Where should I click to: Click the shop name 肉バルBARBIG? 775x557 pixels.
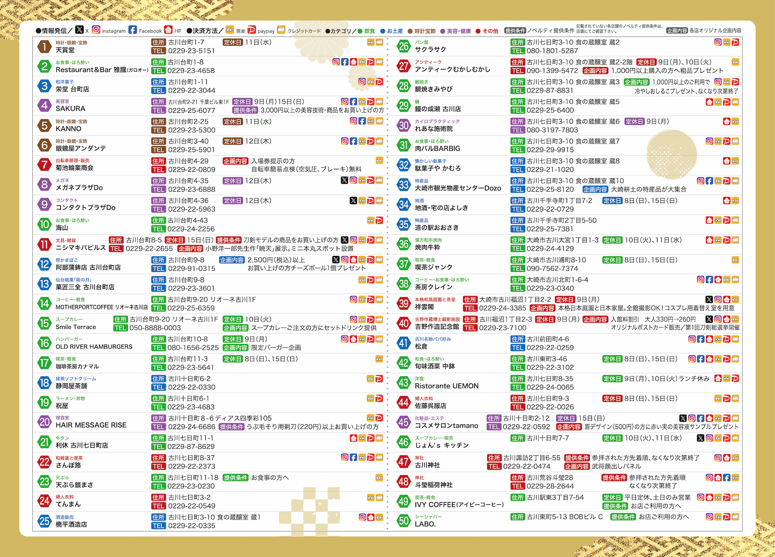(437, 149)
